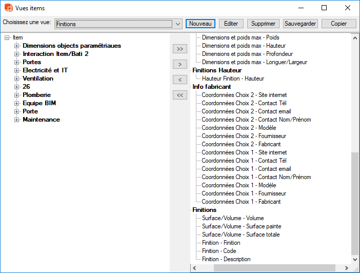Select 'Coordonnées Choix 2 - Site internet' item
Image resolution: width=360 pixels, height=273 pixels.
(x=244, y=95)
